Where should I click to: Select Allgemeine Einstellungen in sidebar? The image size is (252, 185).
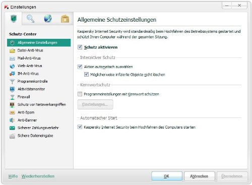[39, 43]
